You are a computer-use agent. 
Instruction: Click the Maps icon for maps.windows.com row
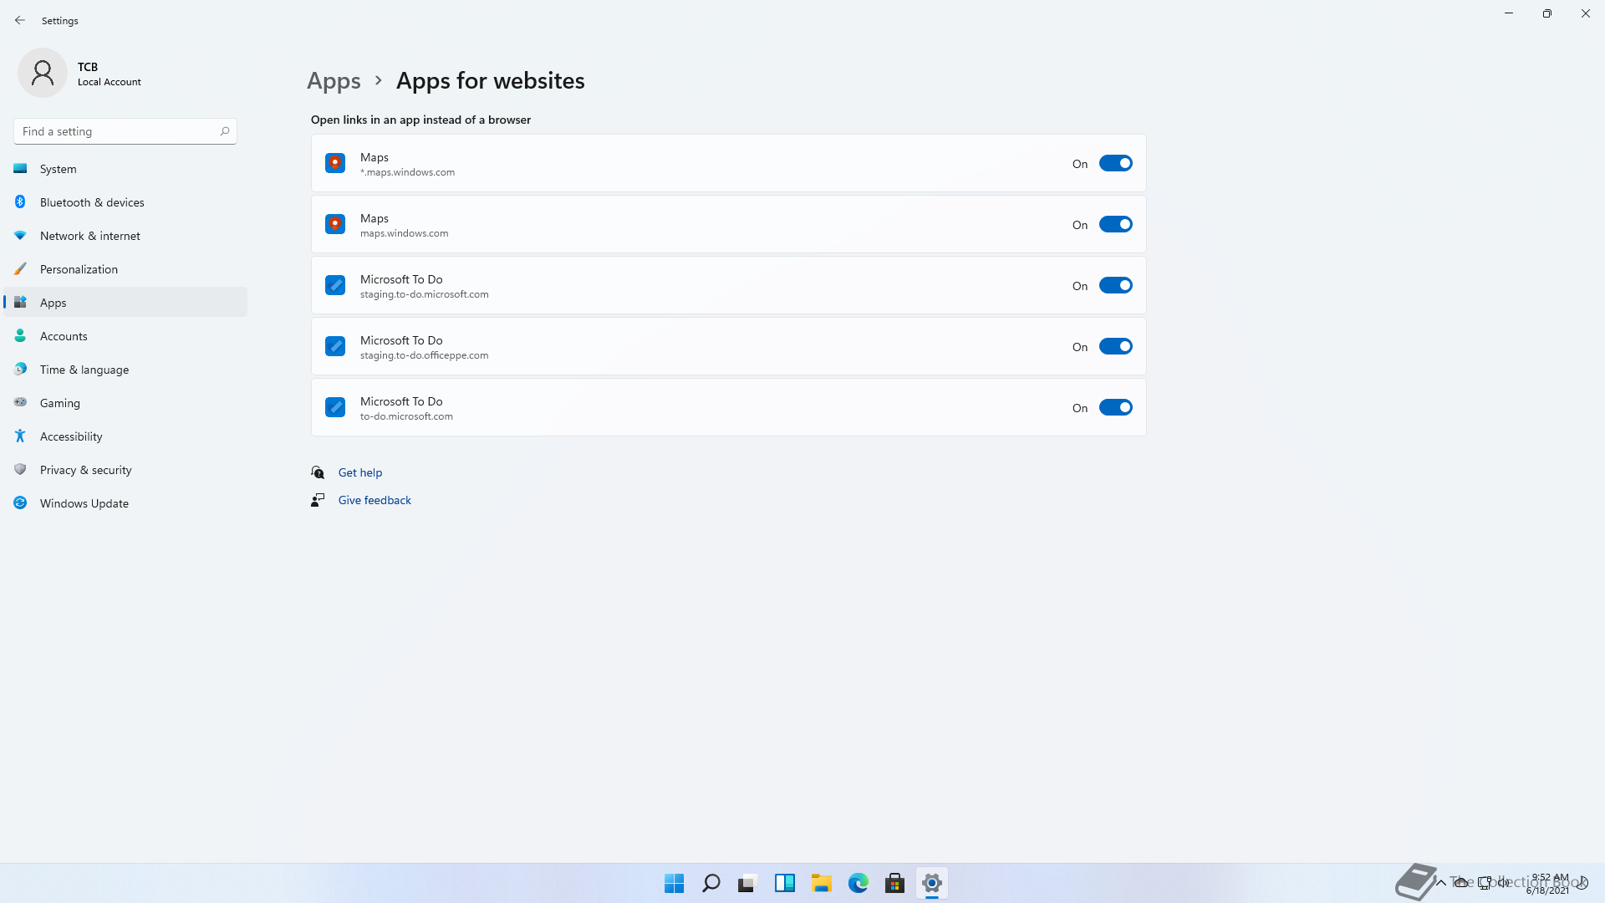[335, 224]
